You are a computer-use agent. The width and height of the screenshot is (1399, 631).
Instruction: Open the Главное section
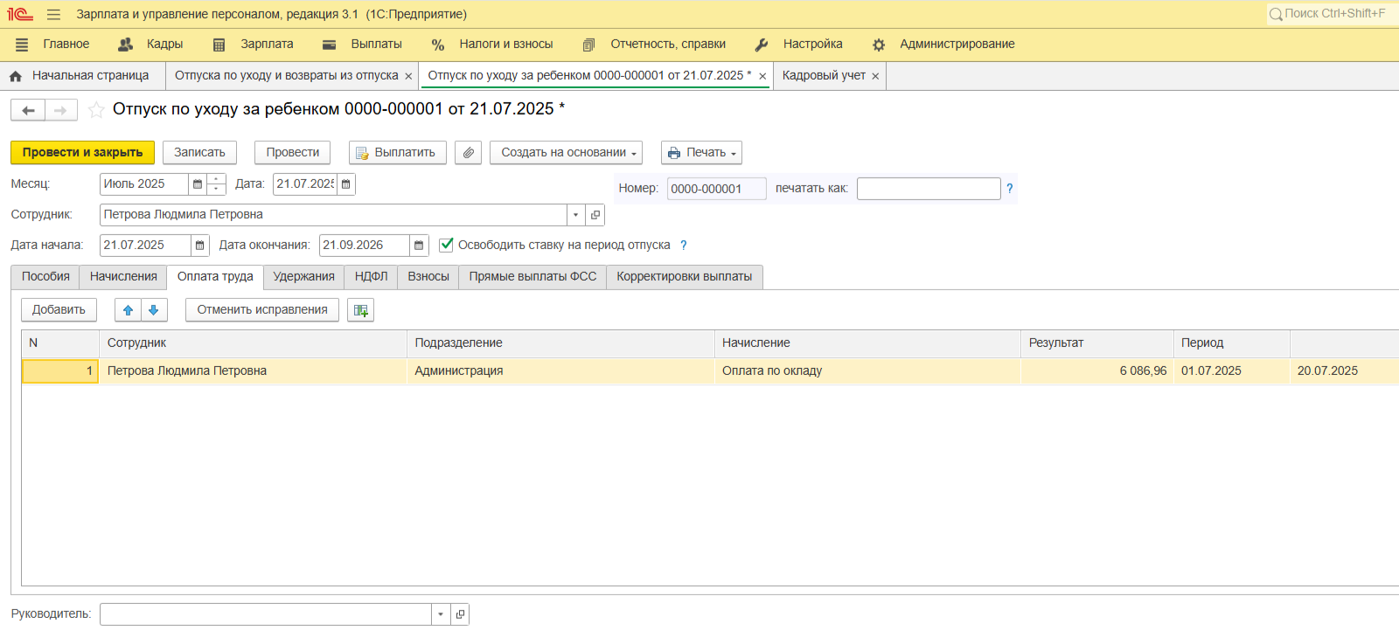click(x=52, y=45)
